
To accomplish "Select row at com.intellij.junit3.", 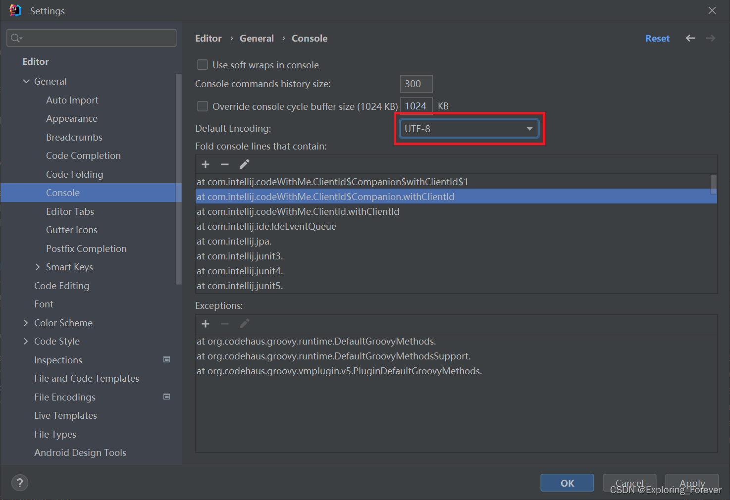I will 456,256.
